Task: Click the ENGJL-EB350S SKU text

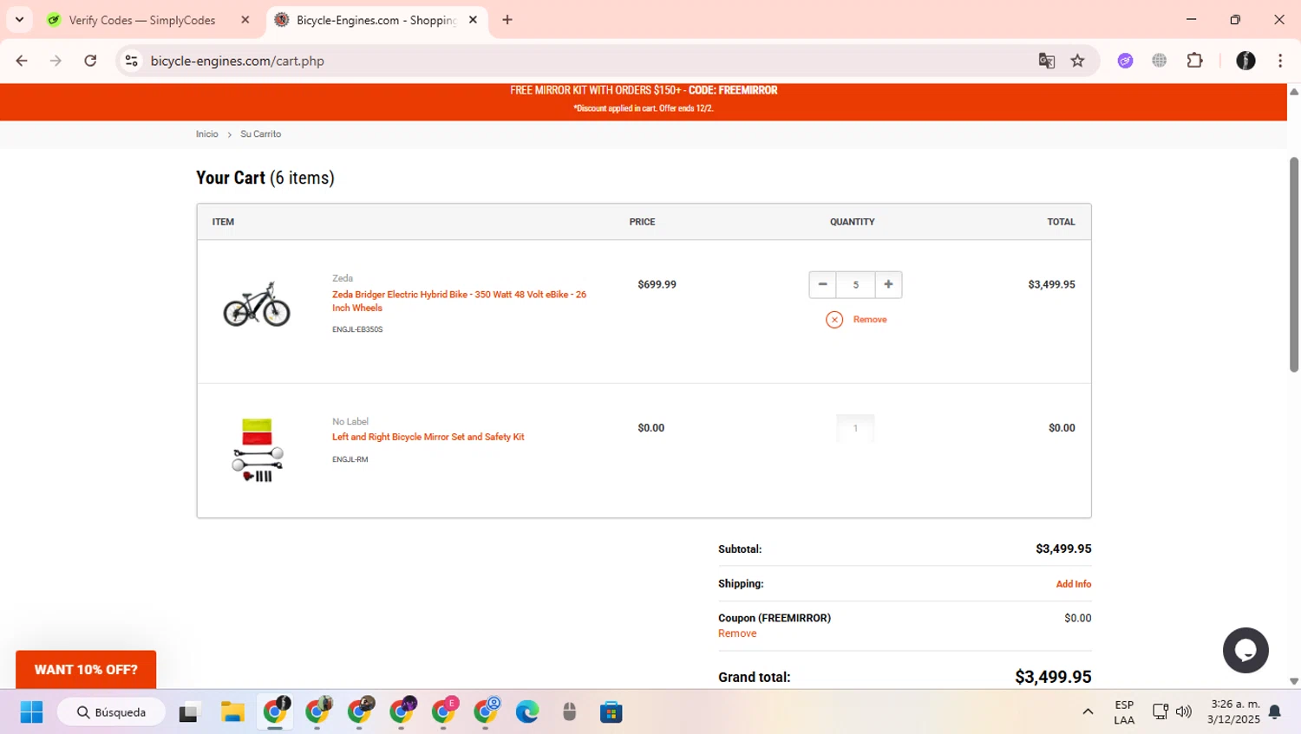Action: pyautogui.click(x=357, y=329)
